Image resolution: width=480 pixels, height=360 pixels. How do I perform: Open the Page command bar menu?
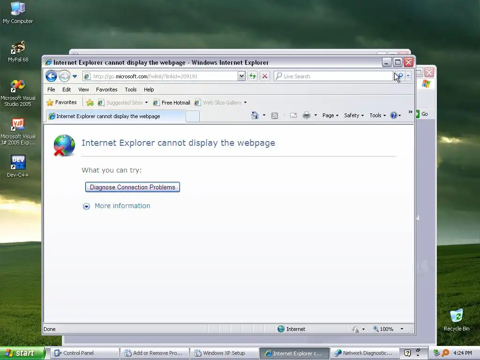(330, 115)
